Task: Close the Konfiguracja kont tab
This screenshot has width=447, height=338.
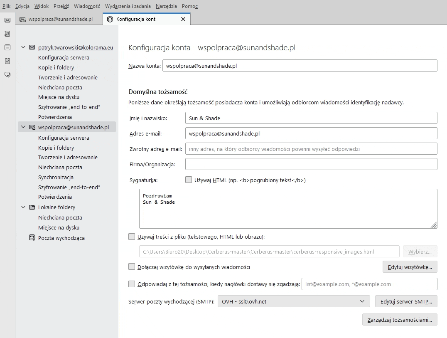Action: tap(183, 19)
